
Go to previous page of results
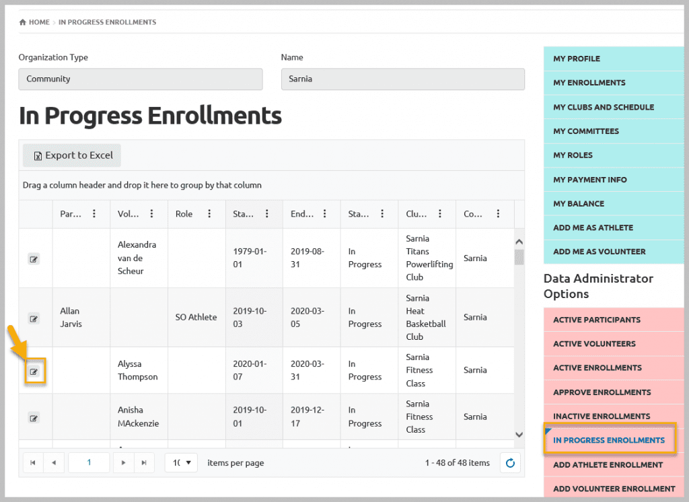54,463
